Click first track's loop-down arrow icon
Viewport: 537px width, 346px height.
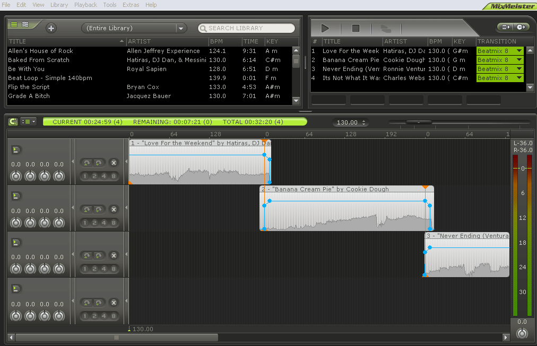click(x=99, y=163)
